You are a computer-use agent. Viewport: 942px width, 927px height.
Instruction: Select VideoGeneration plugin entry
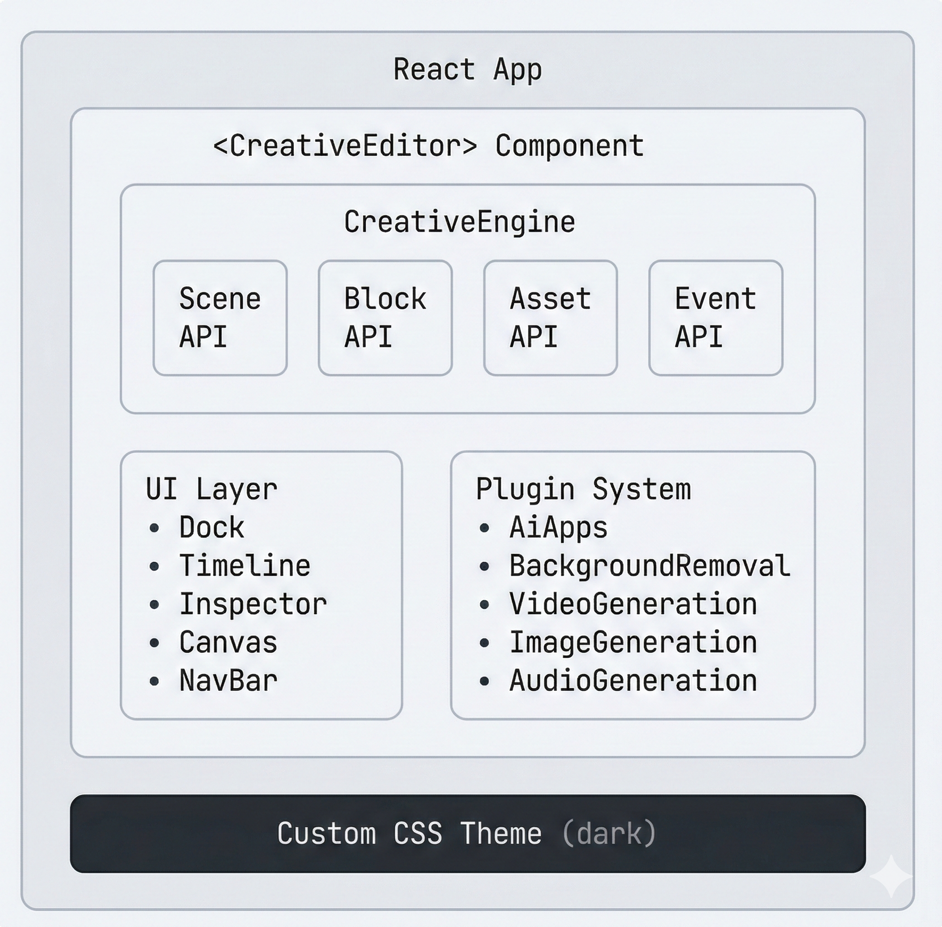click(633, 604)
